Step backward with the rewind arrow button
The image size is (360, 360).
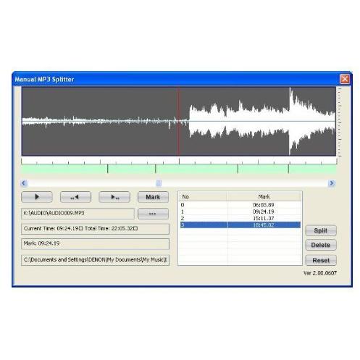click(75, 197)
